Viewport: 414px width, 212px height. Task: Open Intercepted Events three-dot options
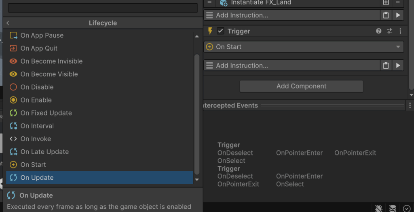410,105
